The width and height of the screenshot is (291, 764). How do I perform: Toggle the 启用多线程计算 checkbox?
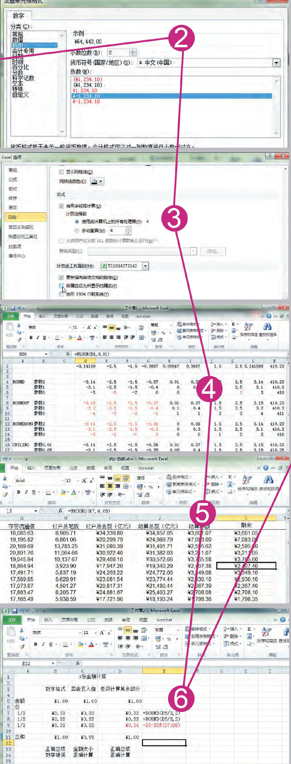click(x=61, y=206)
